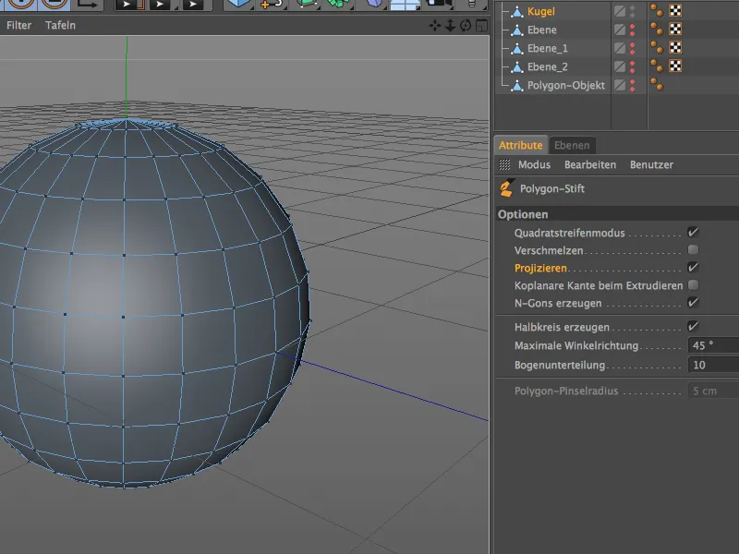The image size is (739, 554).
Task: Switch to the Ebenen tab
Action: 571,145
